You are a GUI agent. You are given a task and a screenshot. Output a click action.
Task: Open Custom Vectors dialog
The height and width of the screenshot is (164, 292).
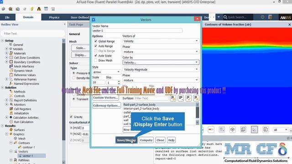[105, 97]
